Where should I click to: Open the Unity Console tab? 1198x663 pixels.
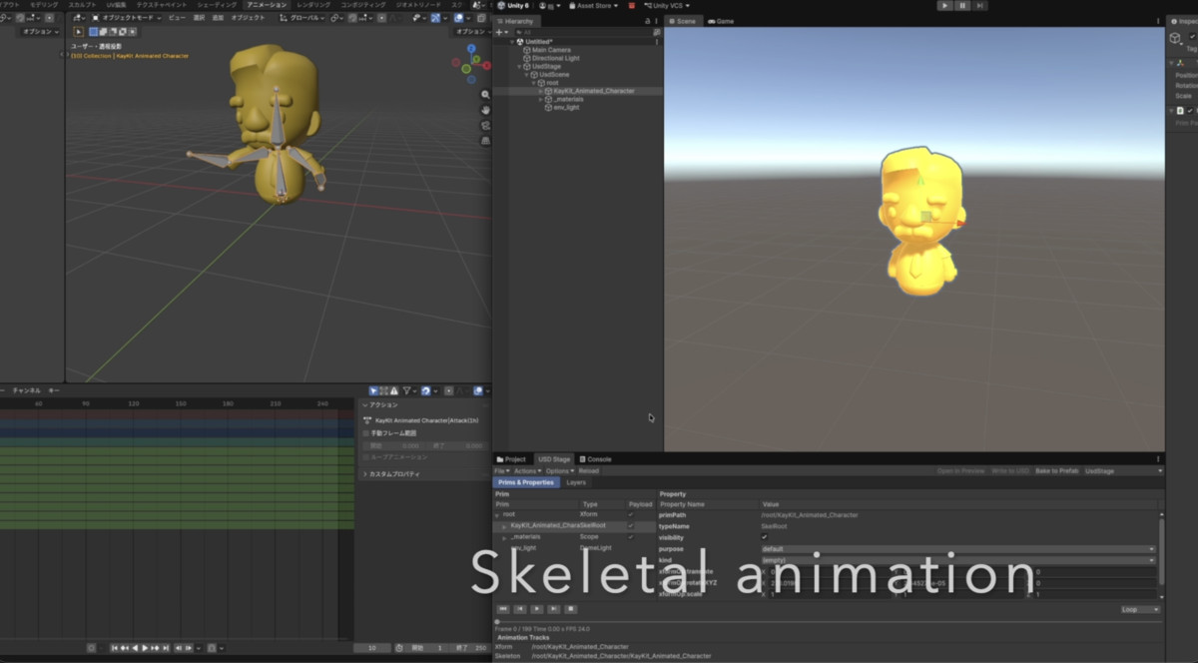pyautogui.click(x=596, y=459)
